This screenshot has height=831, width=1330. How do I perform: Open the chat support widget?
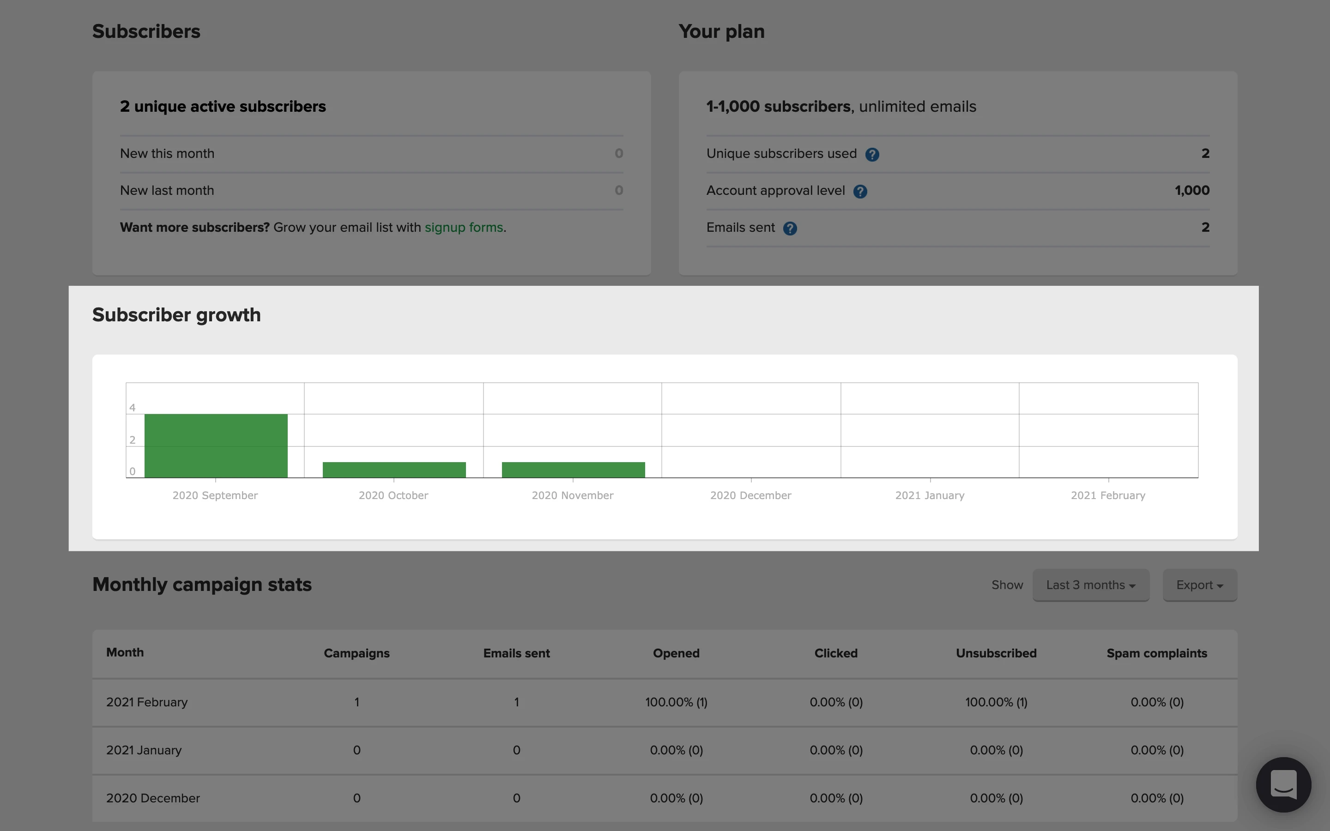click(1283, 784)
